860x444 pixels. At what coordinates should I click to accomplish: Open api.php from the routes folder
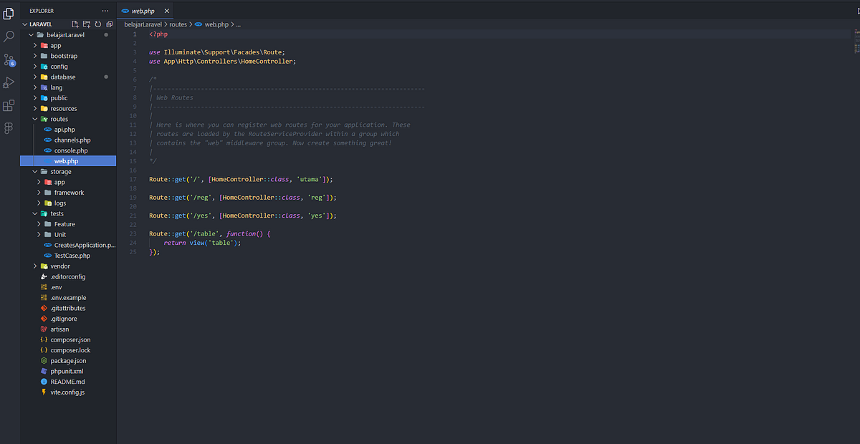pos(64,130)
